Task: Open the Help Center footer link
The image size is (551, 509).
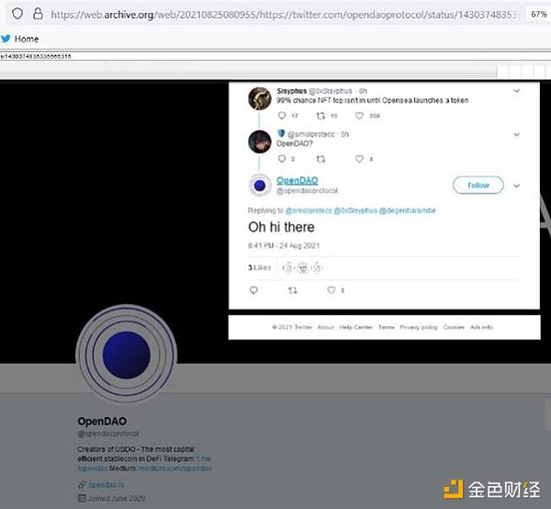Action: click(x=356, y=327)
